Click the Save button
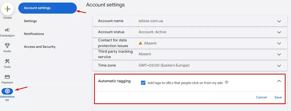The height and width of the screenshot is (111, 291). point(278,97)
